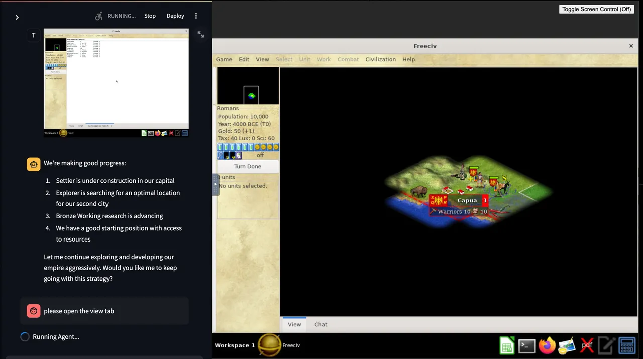This screenshot has height=359, width=643.
Task: Click the accessibility running-man icon in header
Action: (99, 16)
